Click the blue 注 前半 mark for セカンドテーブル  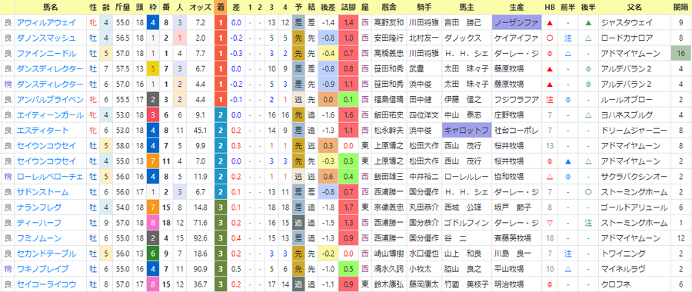[568, 254]
